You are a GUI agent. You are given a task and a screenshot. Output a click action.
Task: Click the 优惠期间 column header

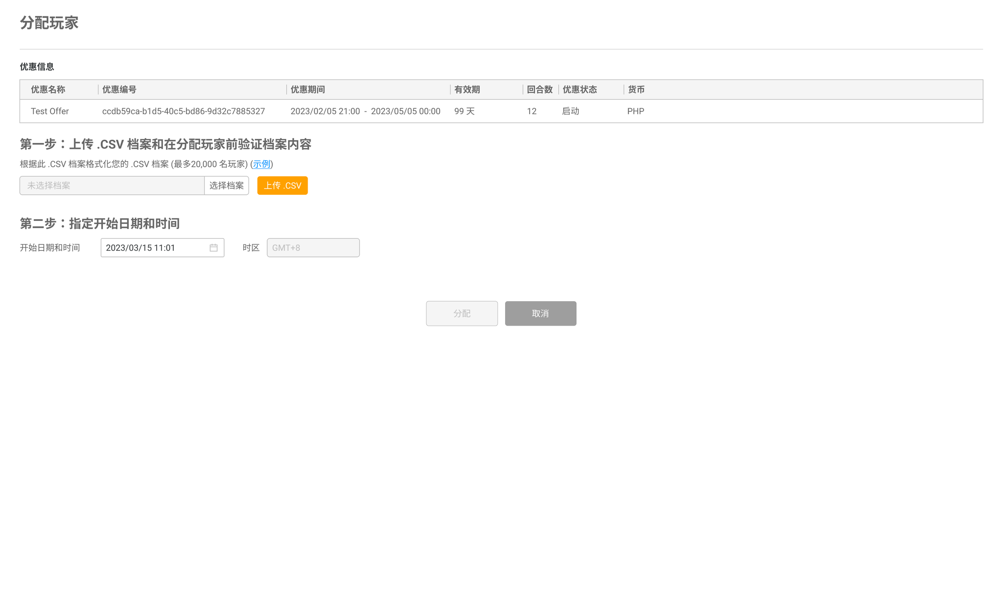pos(308,90)
